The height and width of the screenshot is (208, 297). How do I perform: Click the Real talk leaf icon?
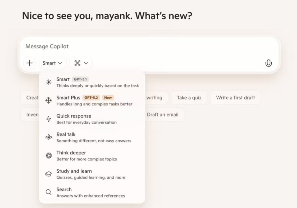[49, 137]
